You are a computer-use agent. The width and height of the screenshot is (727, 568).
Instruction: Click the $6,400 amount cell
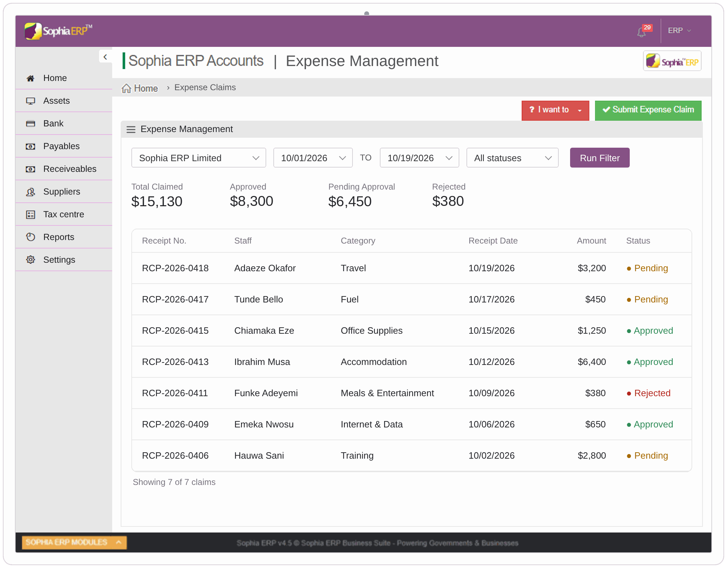(x=592, y=362)
